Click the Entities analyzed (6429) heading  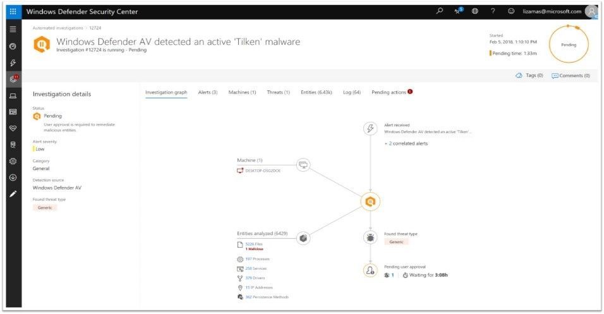[262, 234]
